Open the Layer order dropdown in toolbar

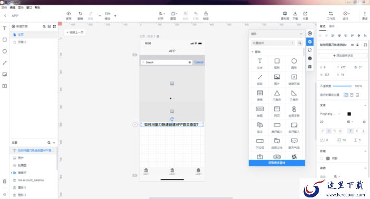click(174, 15)
